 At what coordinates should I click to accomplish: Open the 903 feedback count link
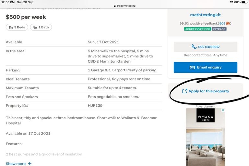point(222,23)
